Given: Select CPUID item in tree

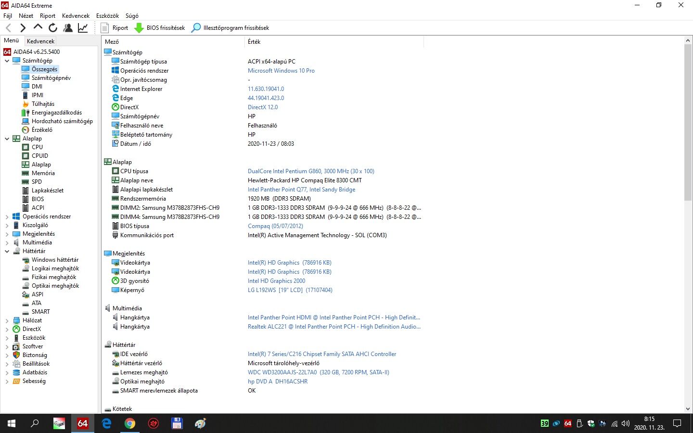Looking at the screenshot, I should click(x=40, y=156).
